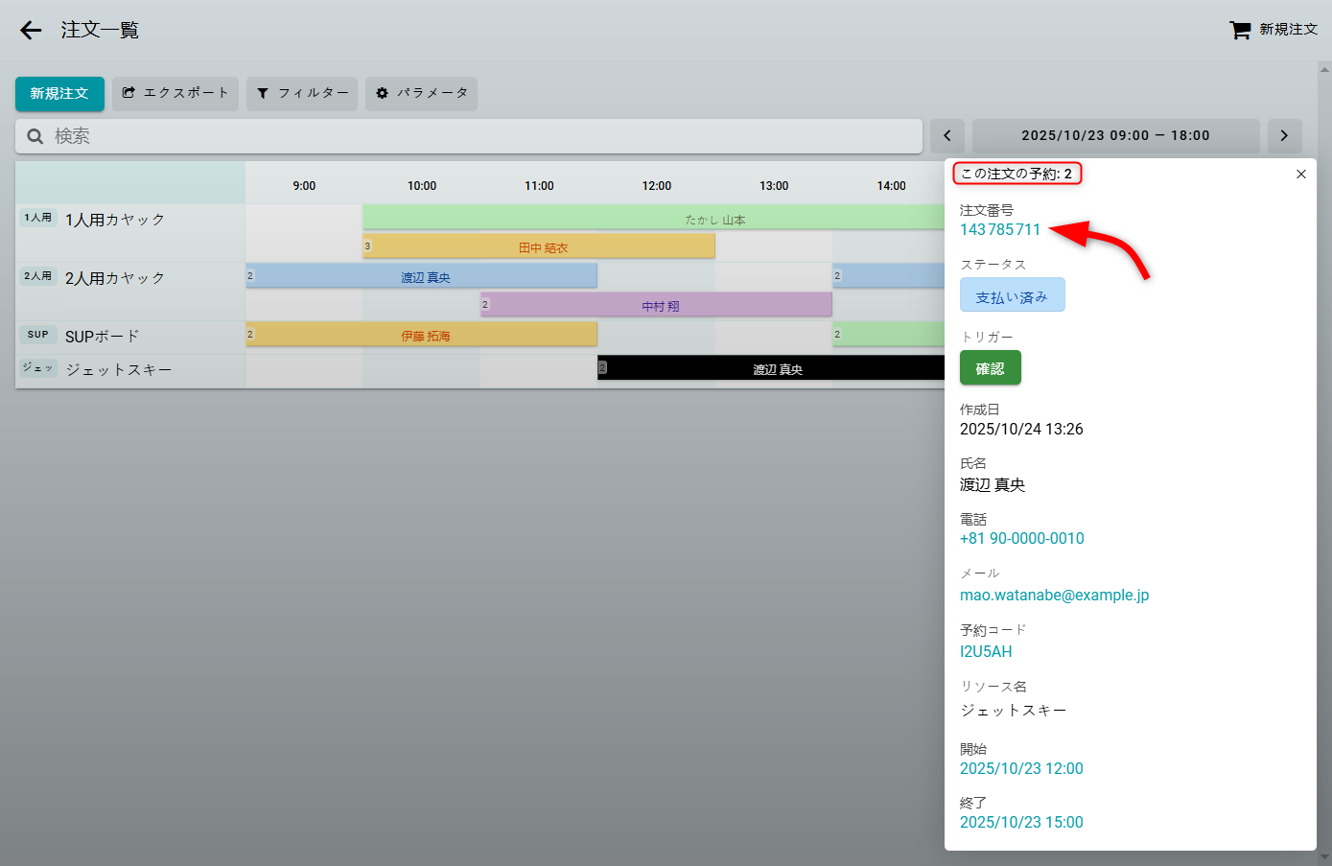Open パラメータ settings

[421, 94]
